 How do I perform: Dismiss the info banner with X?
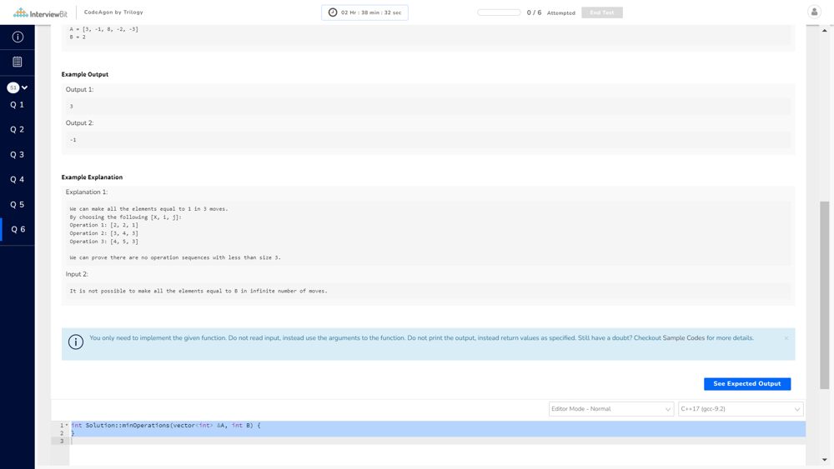pos(786,338)
